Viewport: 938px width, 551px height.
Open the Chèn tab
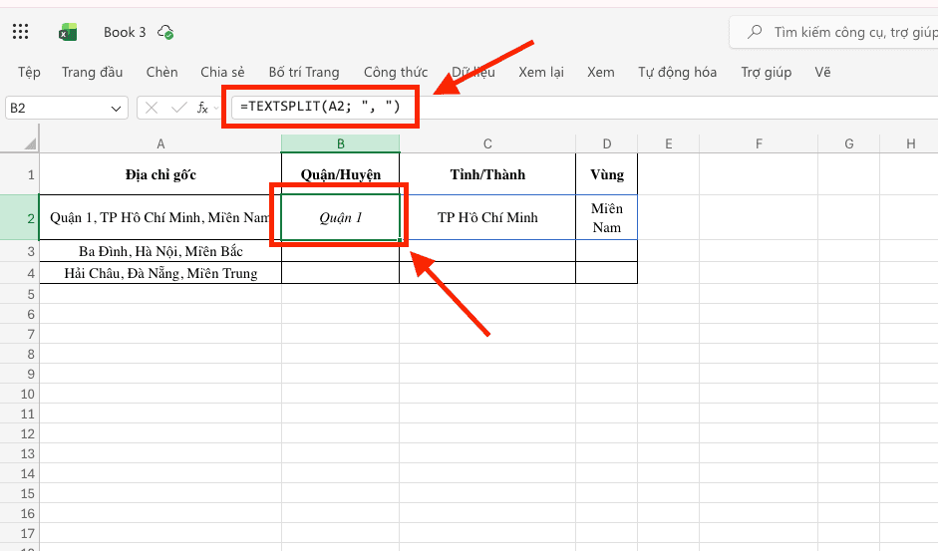point(162,73)
